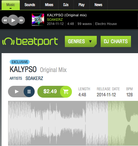Skip to next track in player bar
Screen dimensions: 138x146
coord(22,20)
